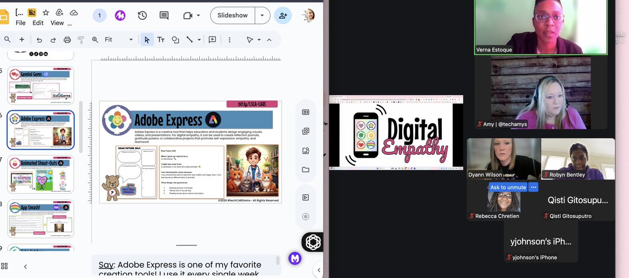Image resolution: width=629 pixels, height=278 pixels.
Task: Click Ask to unmute for Rebecca Chretien
Action: [x=508, y=187]
